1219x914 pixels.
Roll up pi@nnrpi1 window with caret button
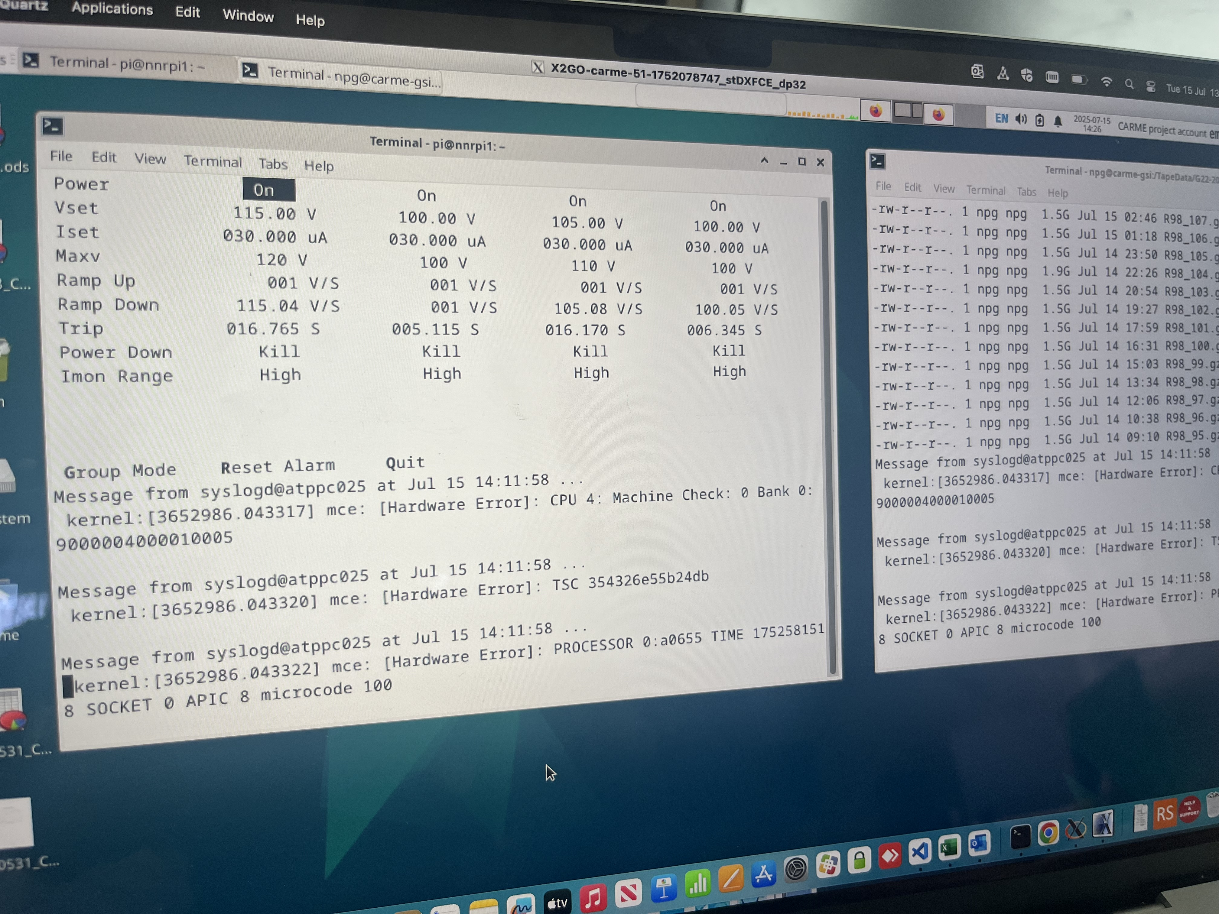coord(764,160)
